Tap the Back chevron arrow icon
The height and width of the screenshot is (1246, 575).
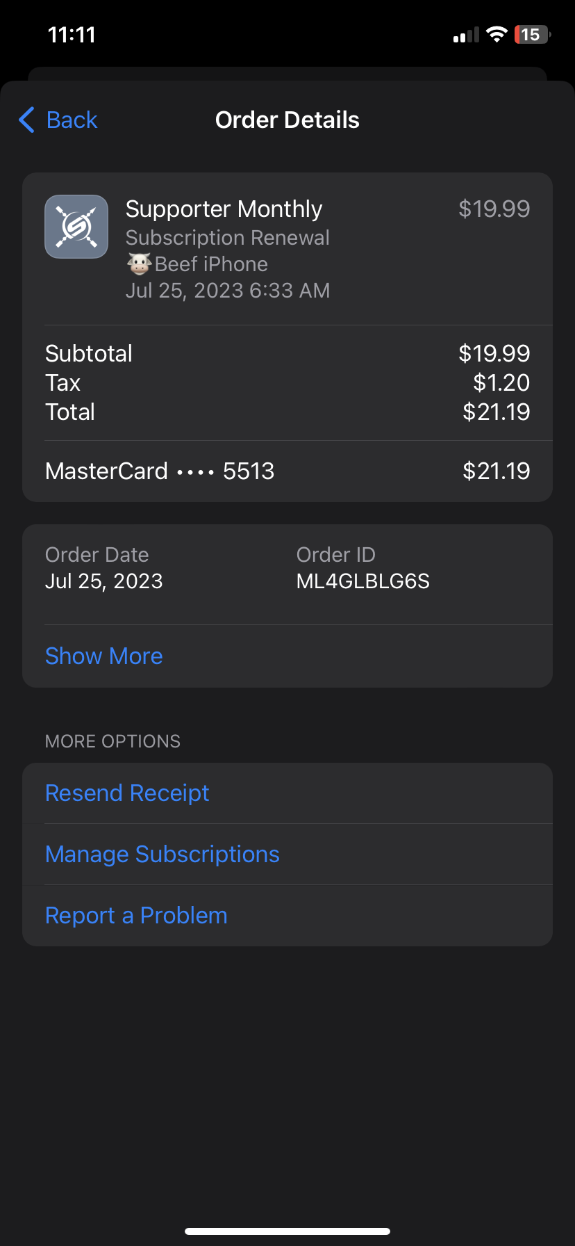pyautogui.click(x=27, y=120)
